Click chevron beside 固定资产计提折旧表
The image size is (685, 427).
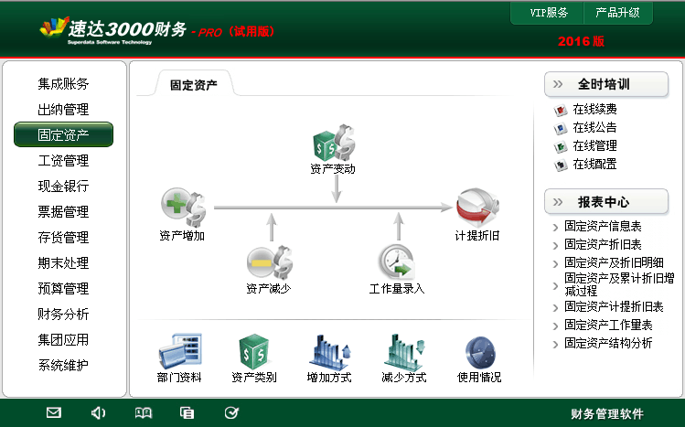tap(555, 308)
